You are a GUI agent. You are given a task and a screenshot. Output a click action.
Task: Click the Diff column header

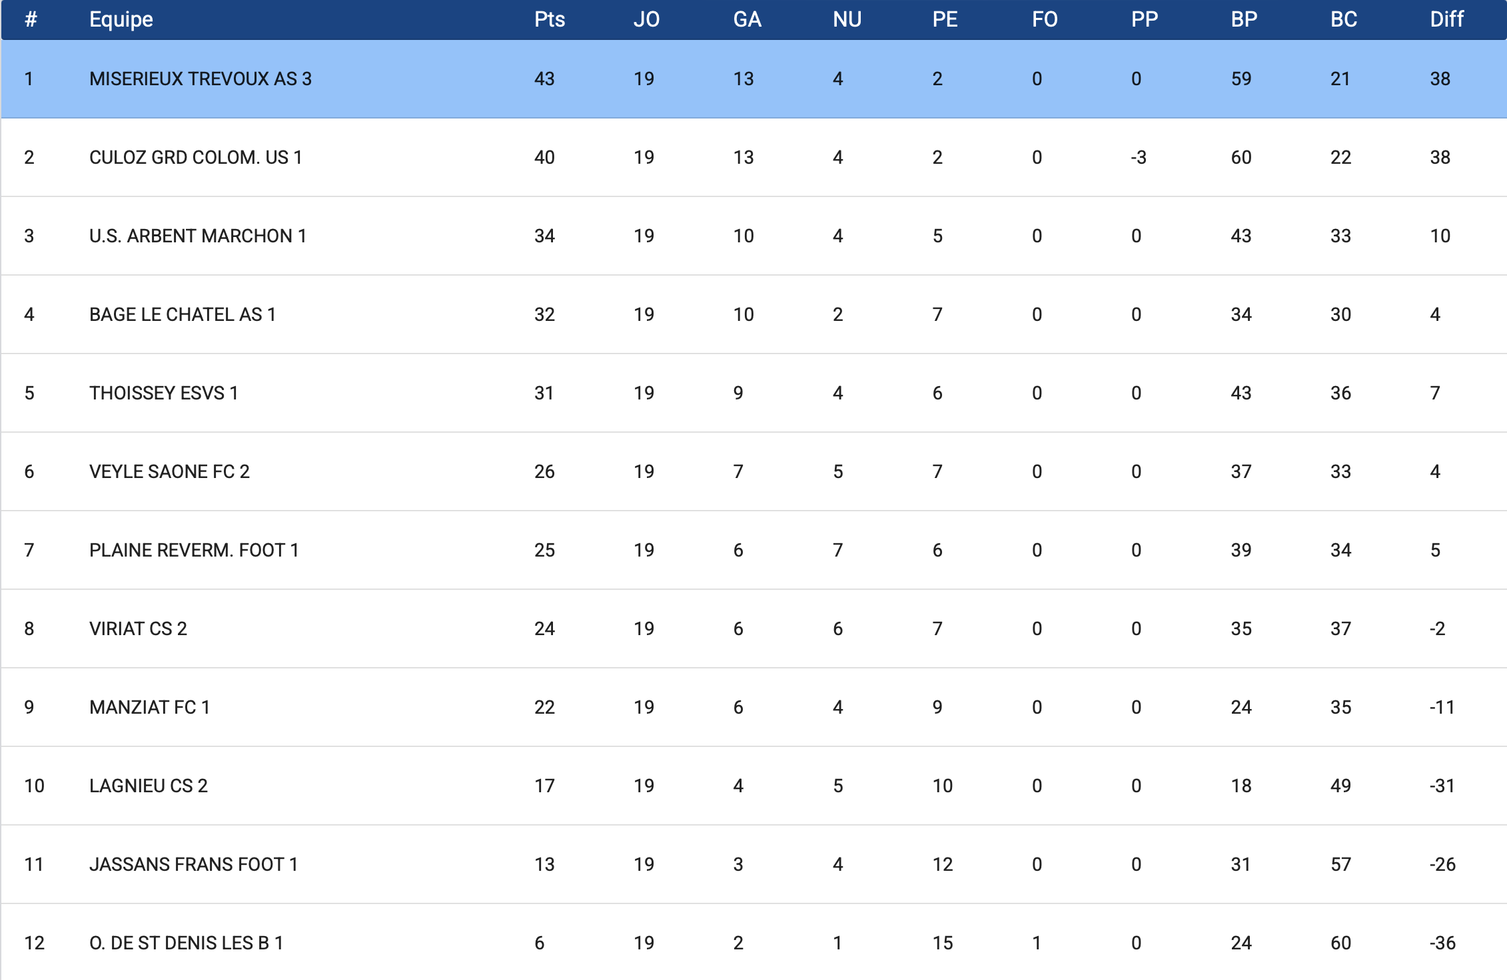pyautogui.click(x=1446, y=19)
